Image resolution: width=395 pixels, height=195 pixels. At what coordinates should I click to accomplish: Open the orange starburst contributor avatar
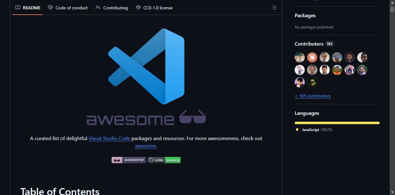click(x=312, y=57)
